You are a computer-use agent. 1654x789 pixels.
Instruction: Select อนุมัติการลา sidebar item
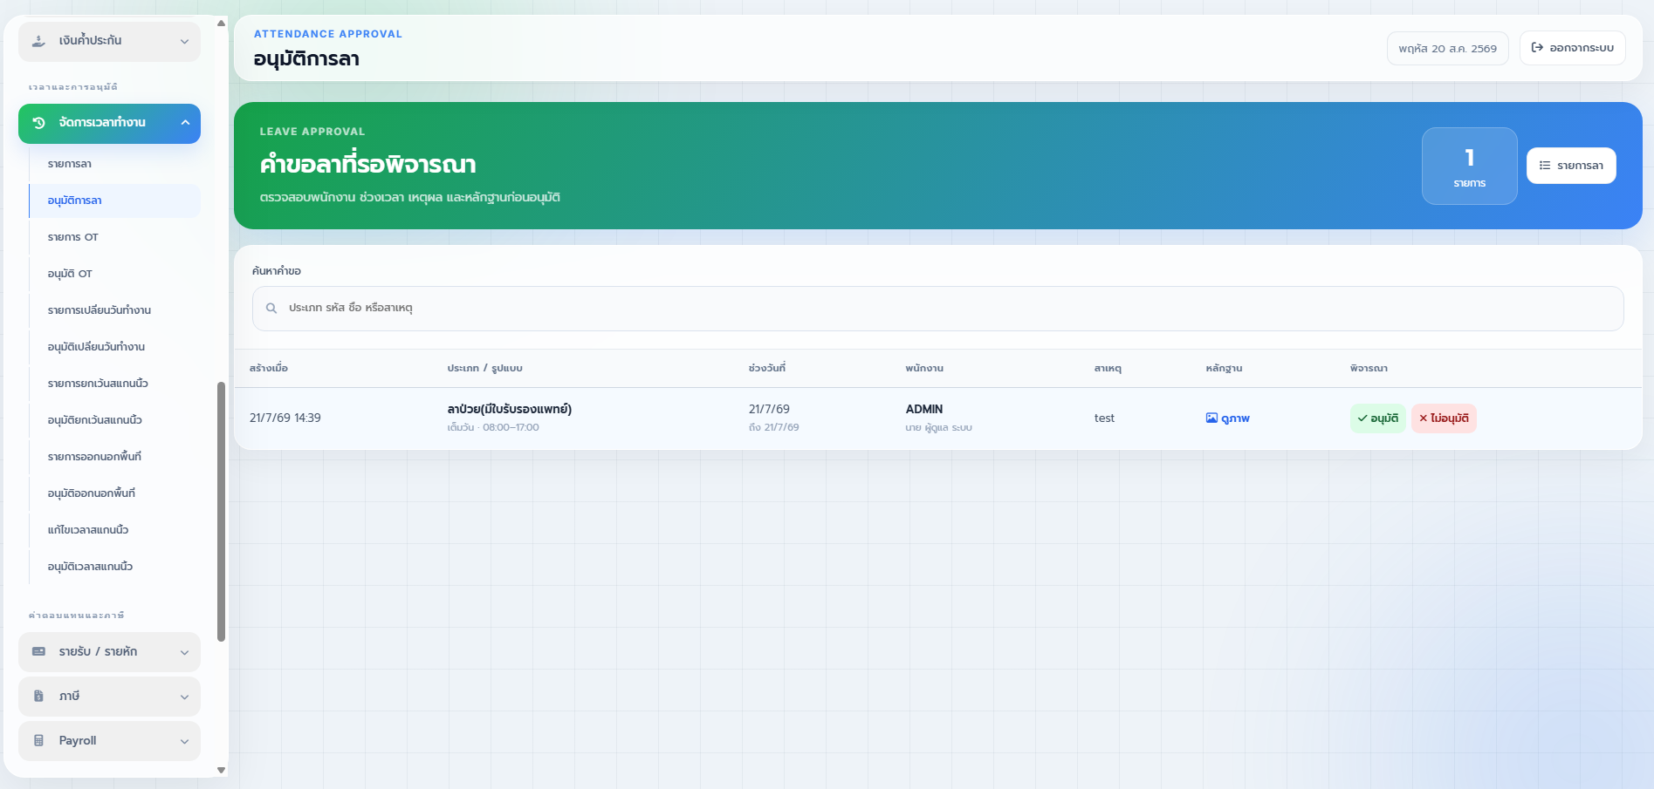pyautogui.click(x=115, y=201)
